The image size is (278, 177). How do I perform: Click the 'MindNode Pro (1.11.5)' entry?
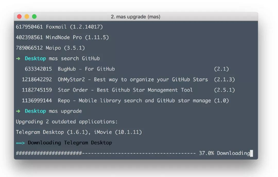[77, 37]
